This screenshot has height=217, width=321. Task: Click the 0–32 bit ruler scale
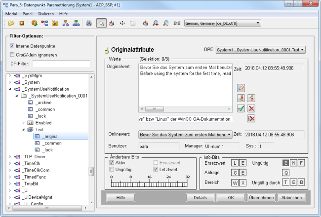coord(149,181)
